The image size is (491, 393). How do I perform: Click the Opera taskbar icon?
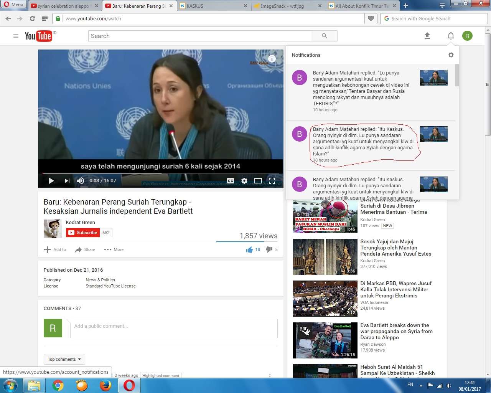tap(129, 385)
